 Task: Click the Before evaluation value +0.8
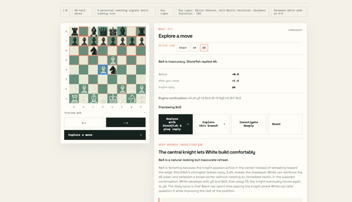235,74
